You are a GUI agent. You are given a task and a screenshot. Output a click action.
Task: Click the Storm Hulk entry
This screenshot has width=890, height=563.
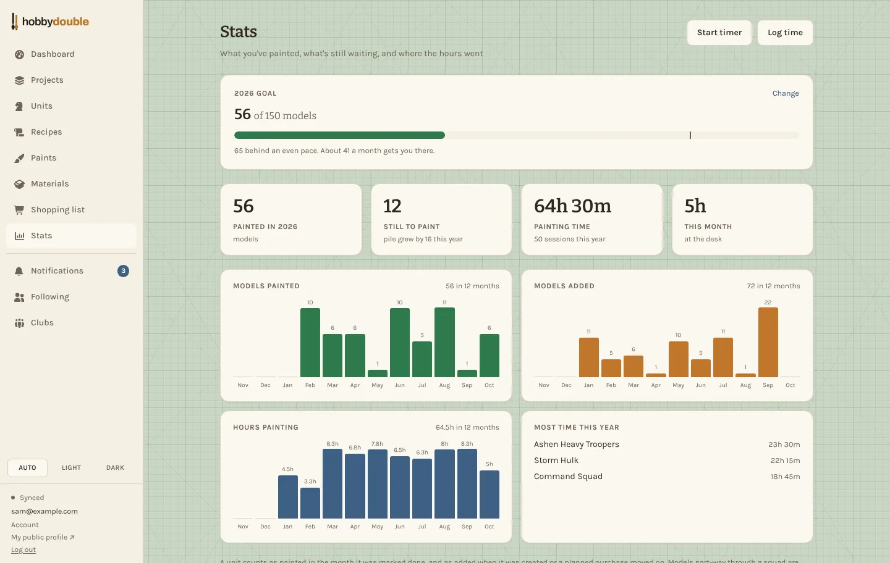coord(667,461)
